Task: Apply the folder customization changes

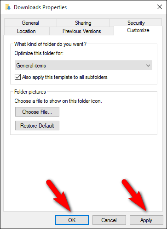Action: coord(146,220)
